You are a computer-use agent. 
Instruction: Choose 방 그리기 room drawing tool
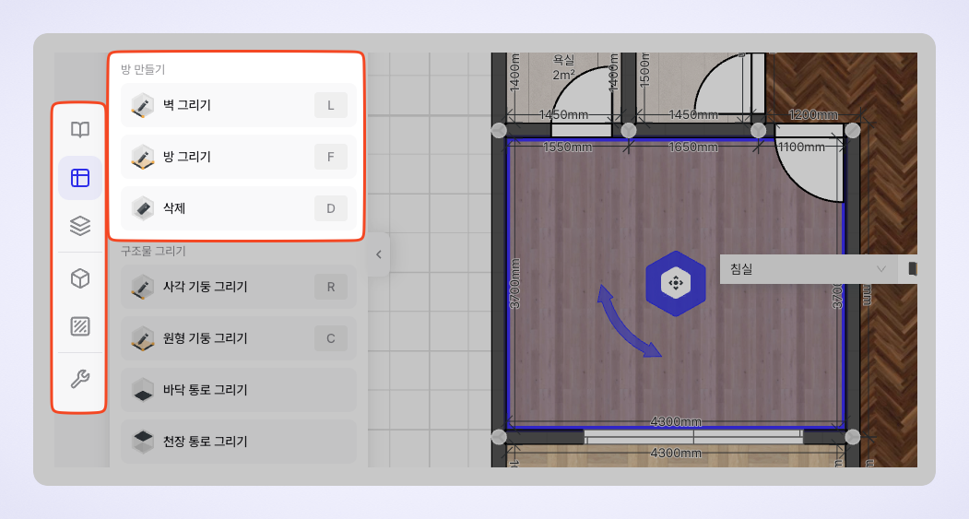point(239,157)
